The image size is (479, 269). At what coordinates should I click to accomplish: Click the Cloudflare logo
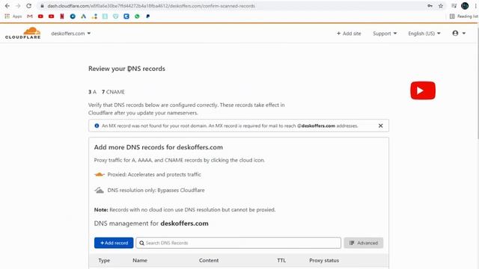coord(23,33)
